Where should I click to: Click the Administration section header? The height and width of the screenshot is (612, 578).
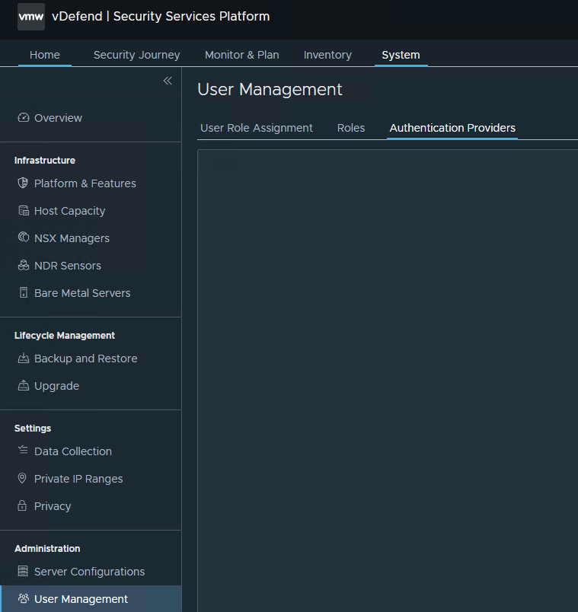tap(47, 548)
